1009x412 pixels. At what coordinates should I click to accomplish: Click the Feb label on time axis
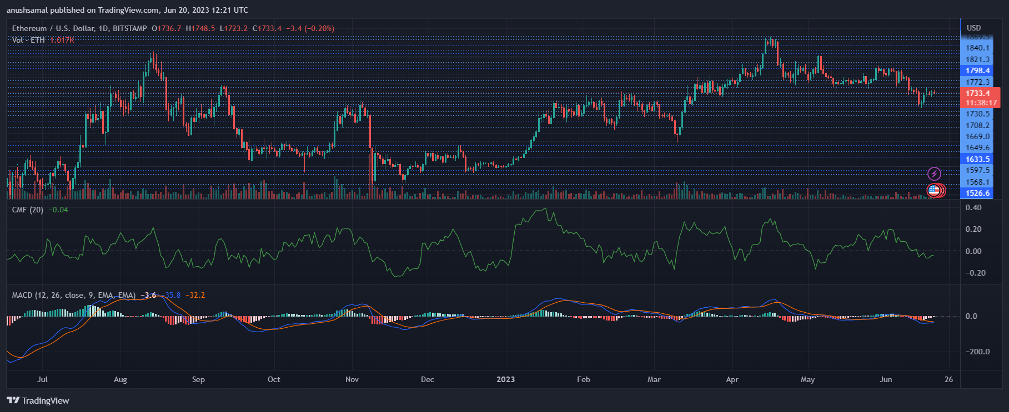click(x=584, y=379)
